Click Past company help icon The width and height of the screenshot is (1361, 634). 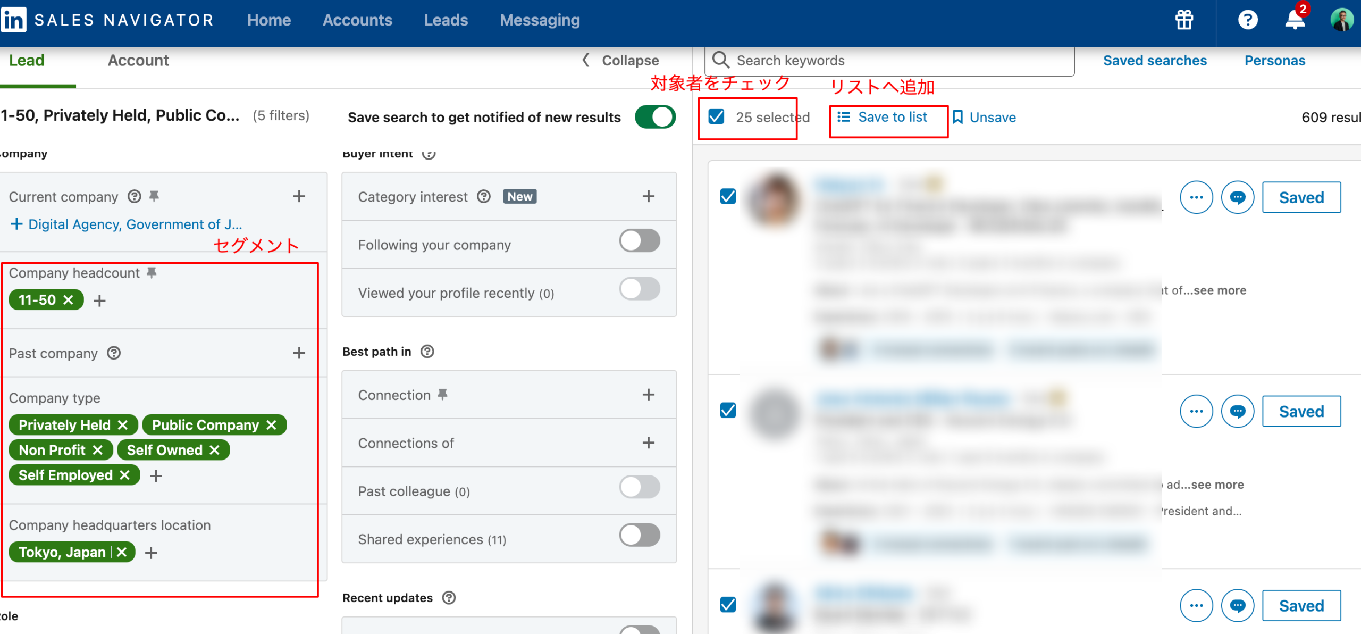click(114, 353)
